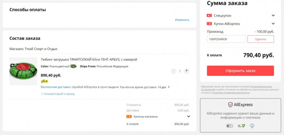Click the red Спецкупон coupon icon
Viewport: 284px width, 135px height.
tap(209, 15)
